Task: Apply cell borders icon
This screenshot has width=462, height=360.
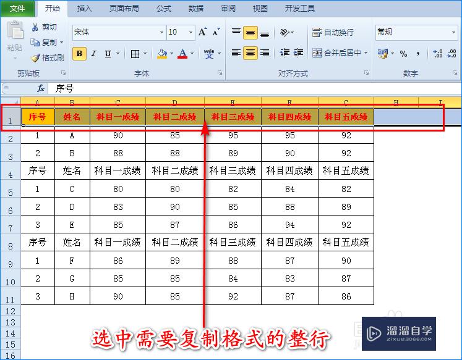Action: [x=135, y=54]
